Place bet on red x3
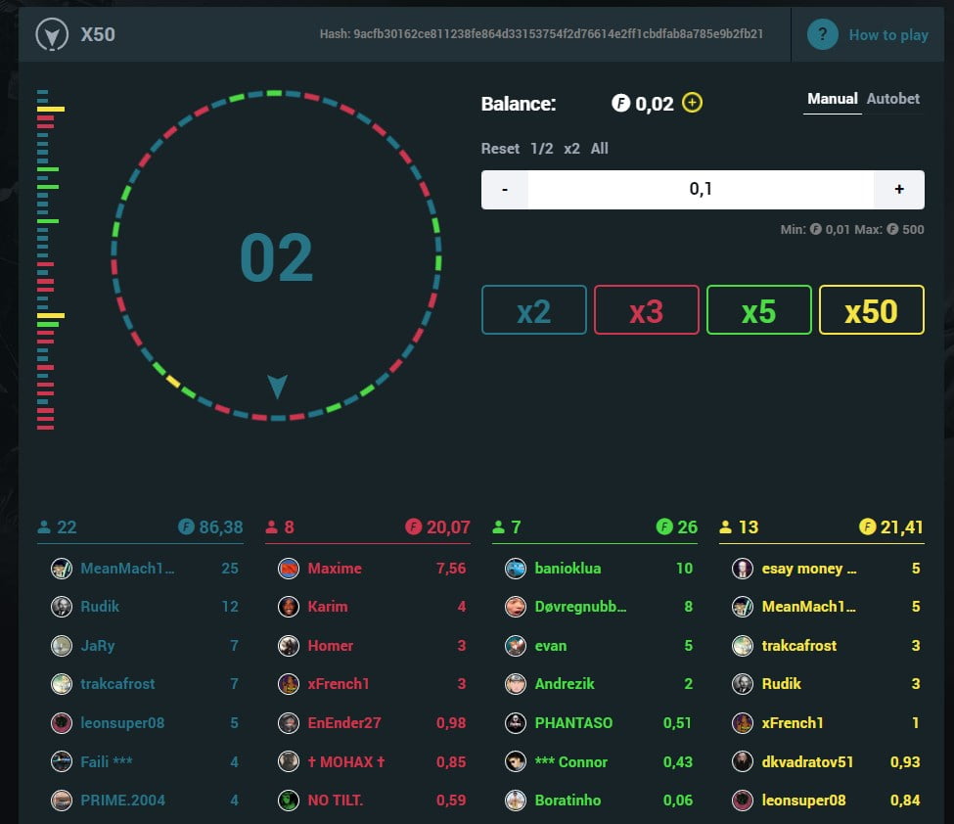Viewport: 954px width, 824px height. point(647,310)
